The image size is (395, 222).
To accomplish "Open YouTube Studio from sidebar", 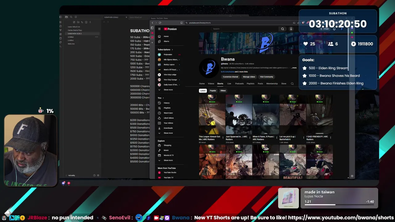I will pyautogui.click(x=169, y=173).
